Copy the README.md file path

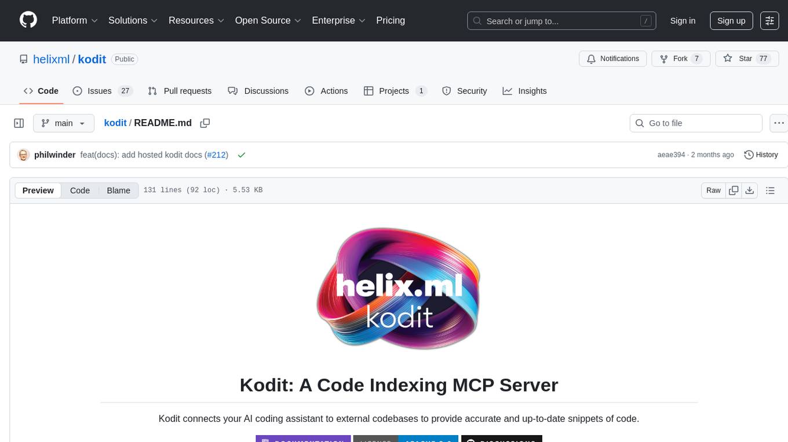[x=205, y=123]
